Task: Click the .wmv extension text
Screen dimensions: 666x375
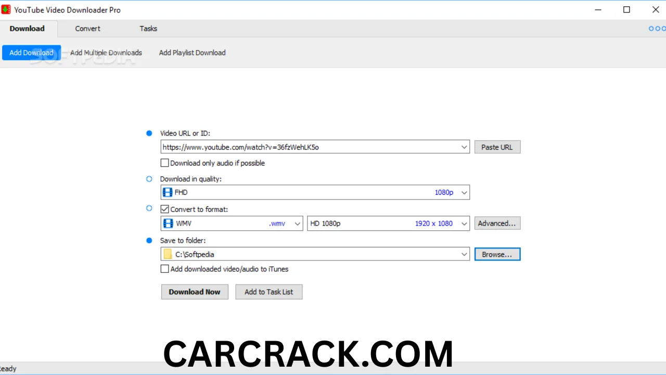Action: tap(277, 223)
